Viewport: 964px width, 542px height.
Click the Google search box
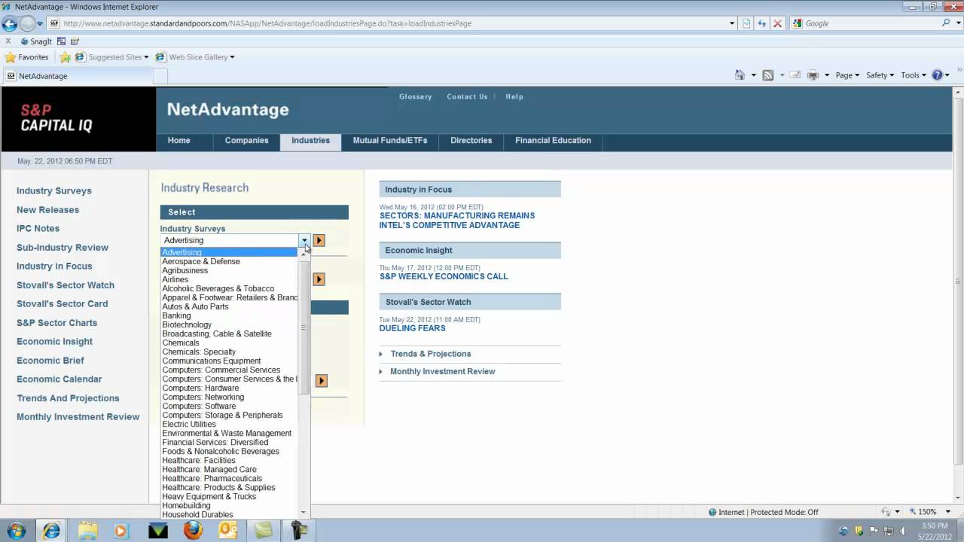pyautogui.click(x=871, y=23)
